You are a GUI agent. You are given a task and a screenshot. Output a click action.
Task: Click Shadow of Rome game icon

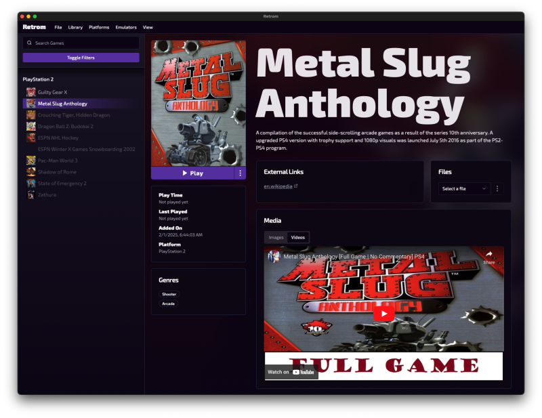pyautogui.click(x=30, y=172)
